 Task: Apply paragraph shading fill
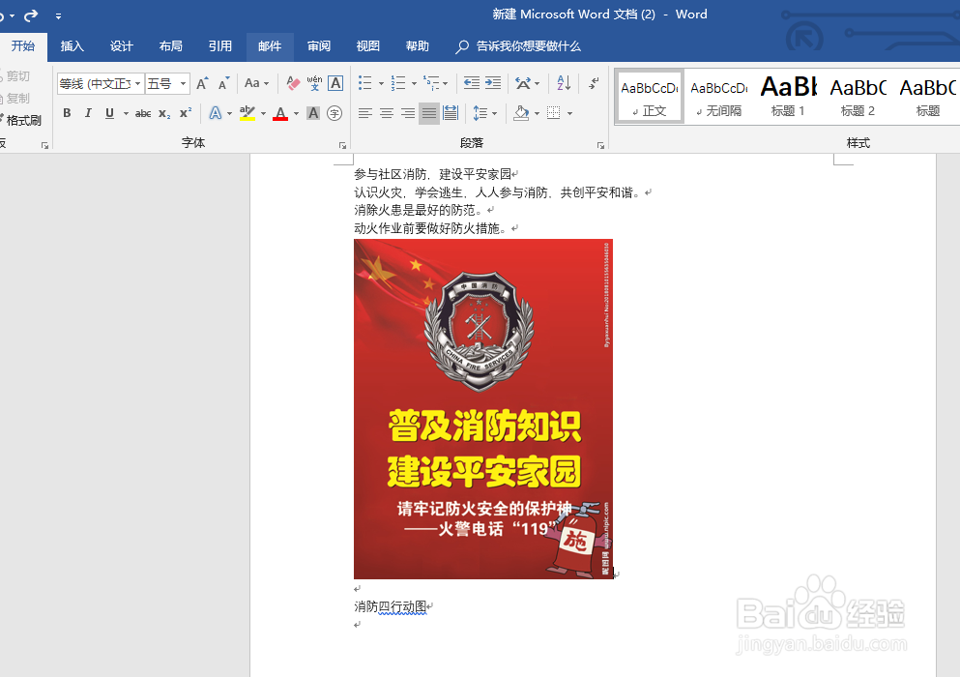(521, 113)
